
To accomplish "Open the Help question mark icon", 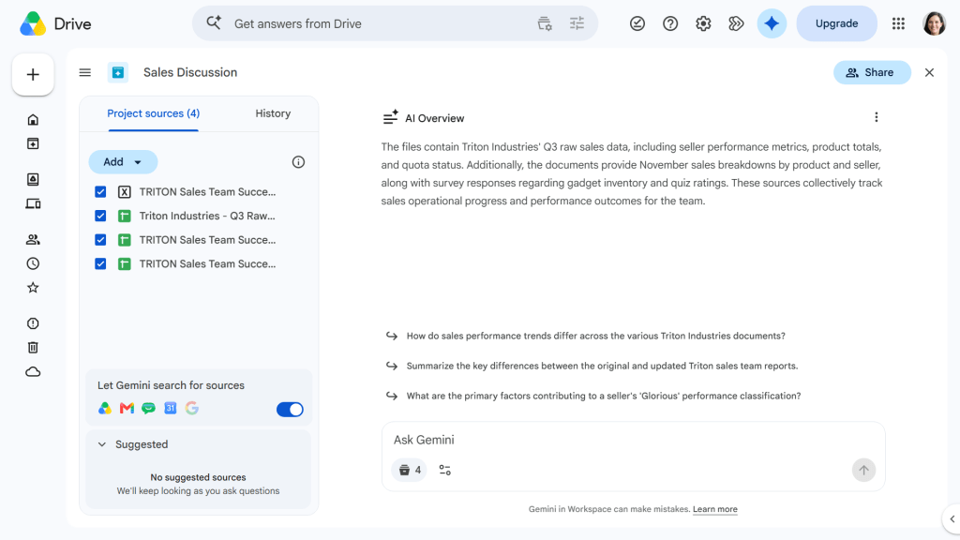I will [x=670, y=23].
